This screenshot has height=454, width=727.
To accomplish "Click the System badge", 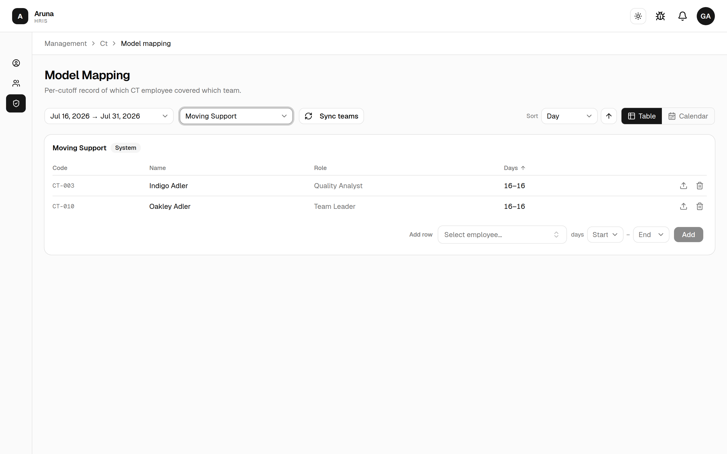I will click(125, 148).
